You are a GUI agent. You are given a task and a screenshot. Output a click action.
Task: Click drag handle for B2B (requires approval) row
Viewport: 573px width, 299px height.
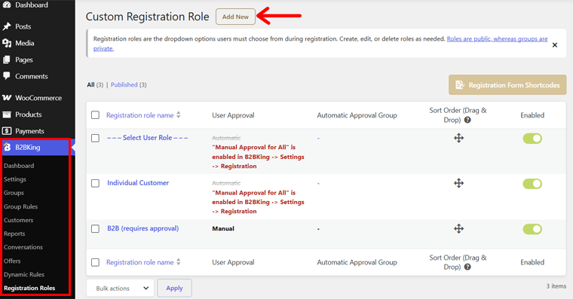tap(458, 228)
